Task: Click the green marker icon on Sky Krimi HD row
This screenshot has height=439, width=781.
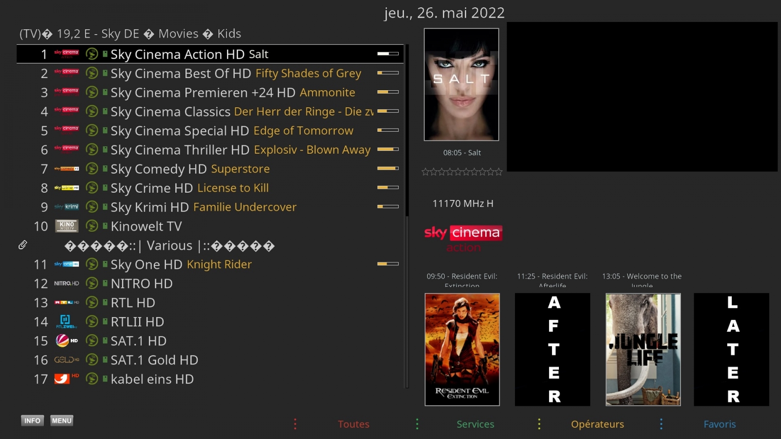Action: coord(105,206)
